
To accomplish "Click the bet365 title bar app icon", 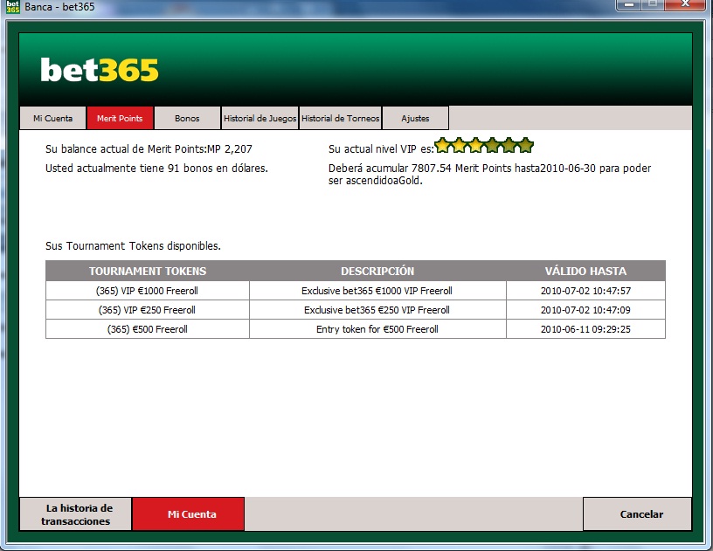I will (x=13, y=7).
